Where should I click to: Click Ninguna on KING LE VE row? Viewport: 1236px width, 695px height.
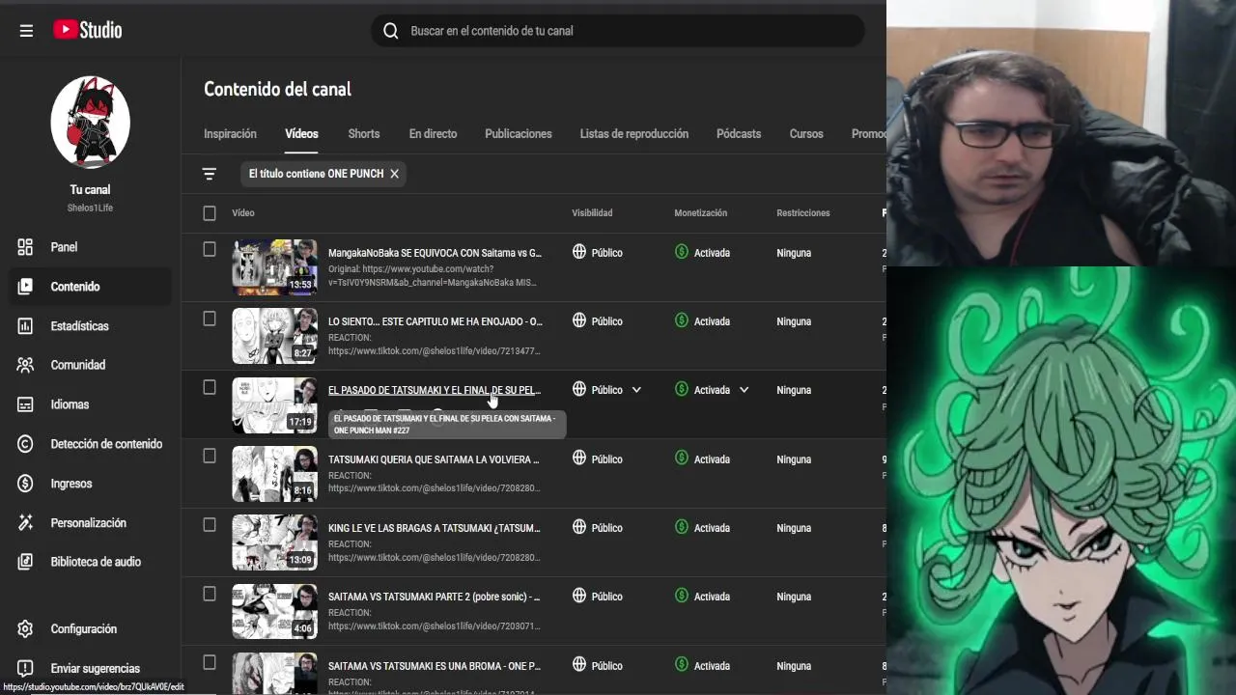coord(794,528)
